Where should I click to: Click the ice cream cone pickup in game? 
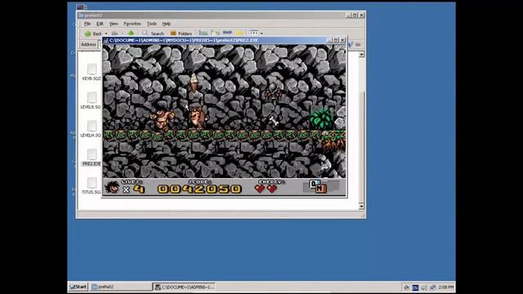[194, 83]
